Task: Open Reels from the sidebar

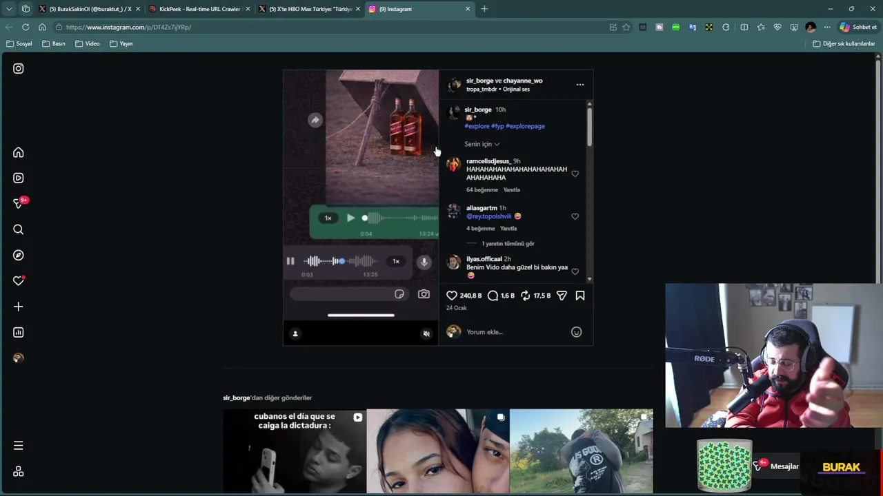Action: pos(19,178)
